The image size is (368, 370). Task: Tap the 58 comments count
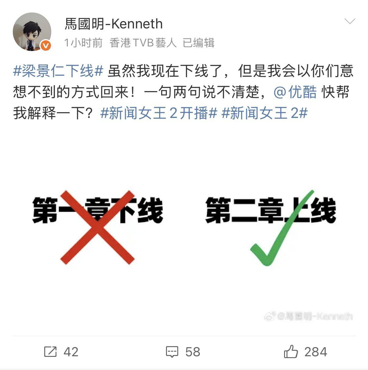pos(193,352)
